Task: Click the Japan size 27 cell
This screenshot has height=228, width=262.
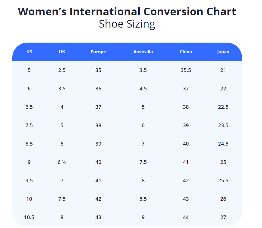Action: pos(223,217)
